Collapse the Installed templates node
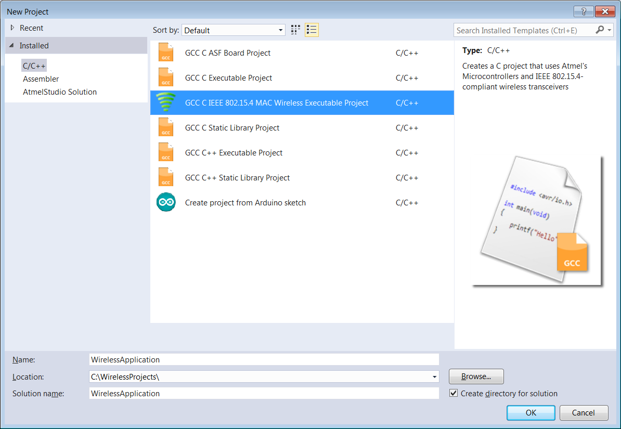Image resolution: width=621 pixels, height=429 pixels. coord(11,46)
